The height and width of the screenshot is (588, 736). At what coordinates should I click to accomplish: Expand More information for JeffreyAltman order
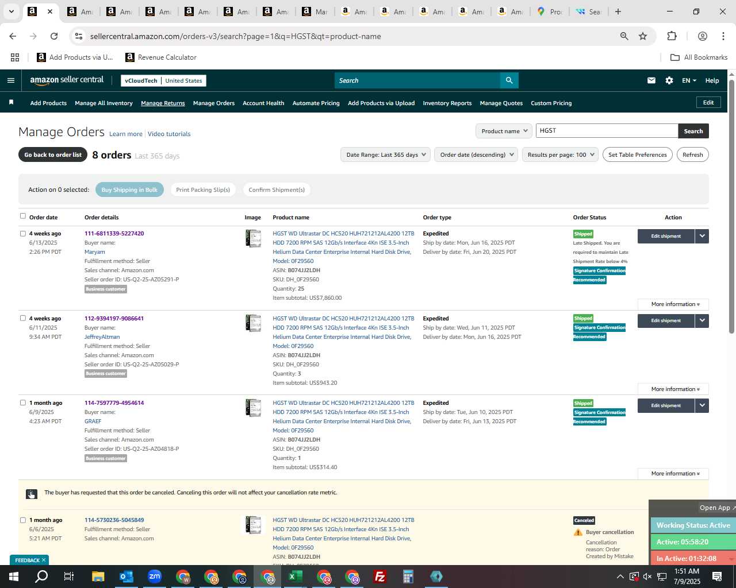click(x=673, y=389)
